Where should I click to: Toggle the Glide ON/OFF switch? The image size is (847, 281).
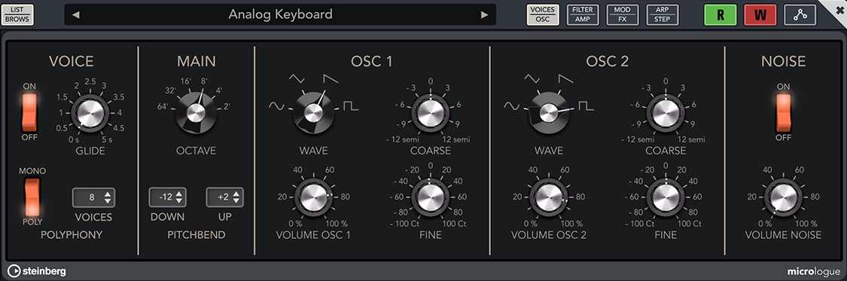point(29,111)
